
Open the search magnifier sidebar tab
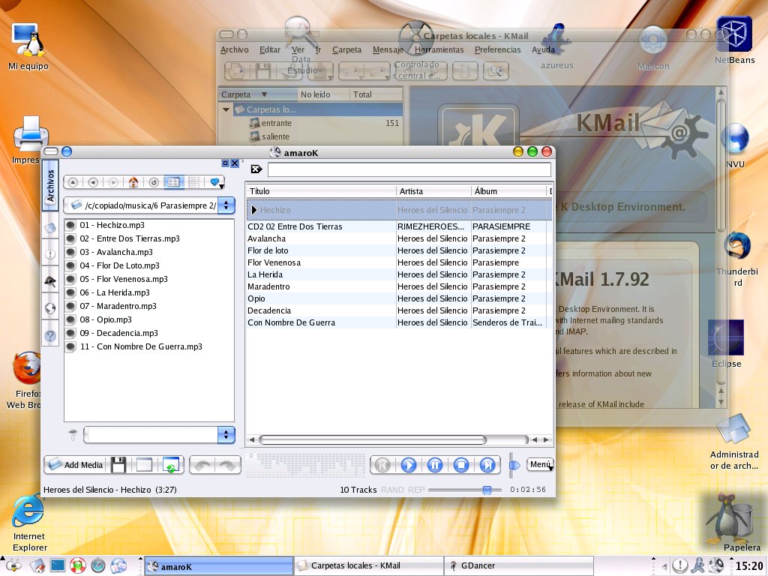click(50, 281)
